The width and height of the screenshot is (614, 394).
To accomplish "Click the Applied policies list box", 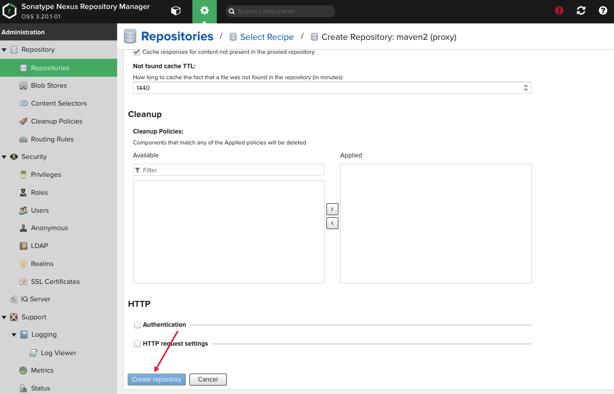I will pos(436,224).
